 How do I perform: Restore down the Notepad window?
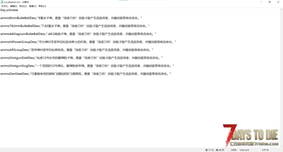click(269, 2)
